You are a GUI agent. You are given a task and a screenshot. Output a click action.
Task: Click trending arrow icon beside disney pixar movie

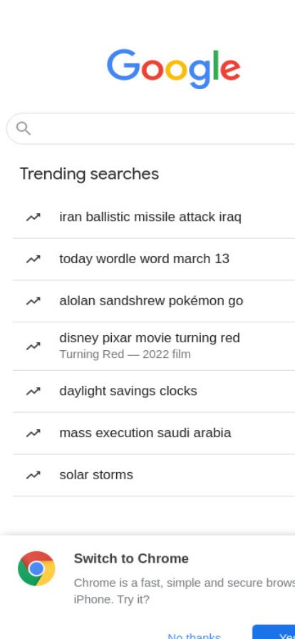click(33, 346)
